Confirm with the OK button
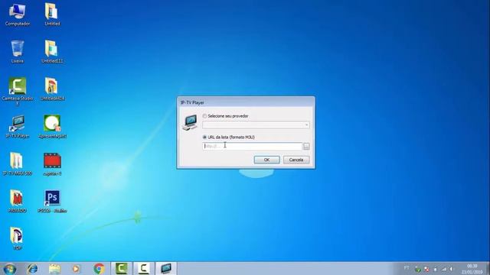490x275 pixels. point(266,160)
